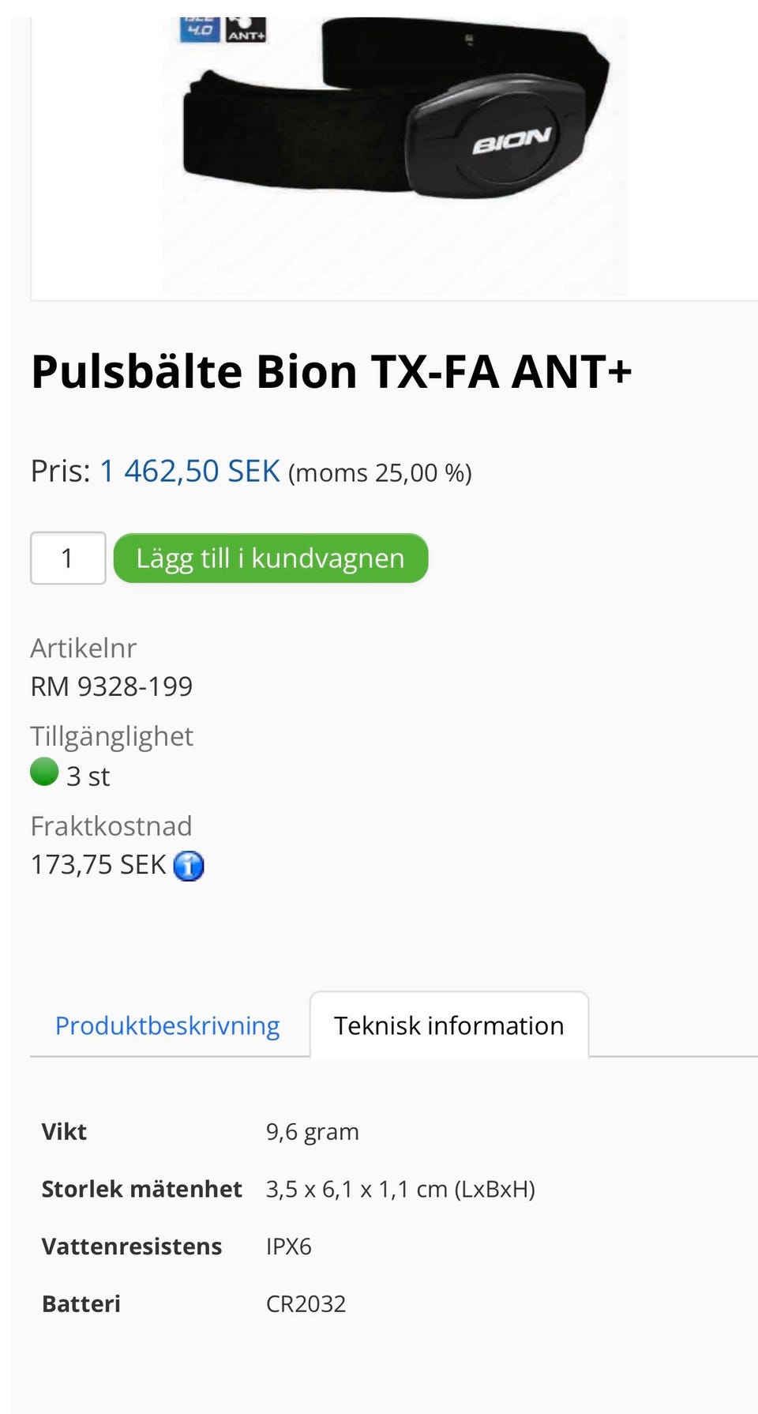
Task: Click the shipping cost info icon
Action: pyautogui.click(x=189, y=866)
